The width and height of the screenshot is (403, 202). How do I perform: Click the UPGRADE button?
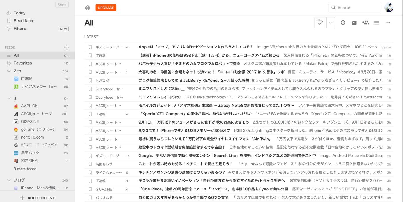tap(106, 8)
